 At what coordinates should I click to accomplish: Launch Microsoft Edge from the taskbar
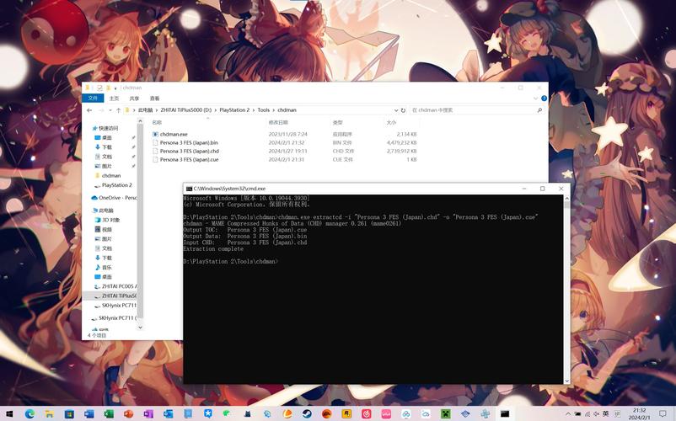pyautogui.click(x=30, y=413)
